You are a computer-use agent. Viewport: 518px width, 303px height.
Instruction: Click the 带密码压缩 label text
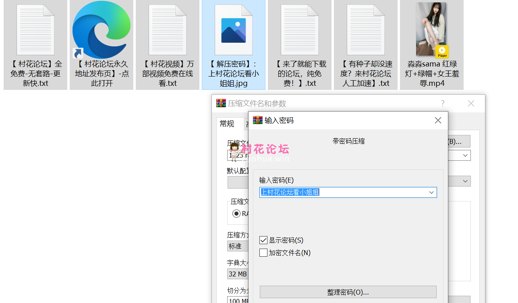coord(348,141)
